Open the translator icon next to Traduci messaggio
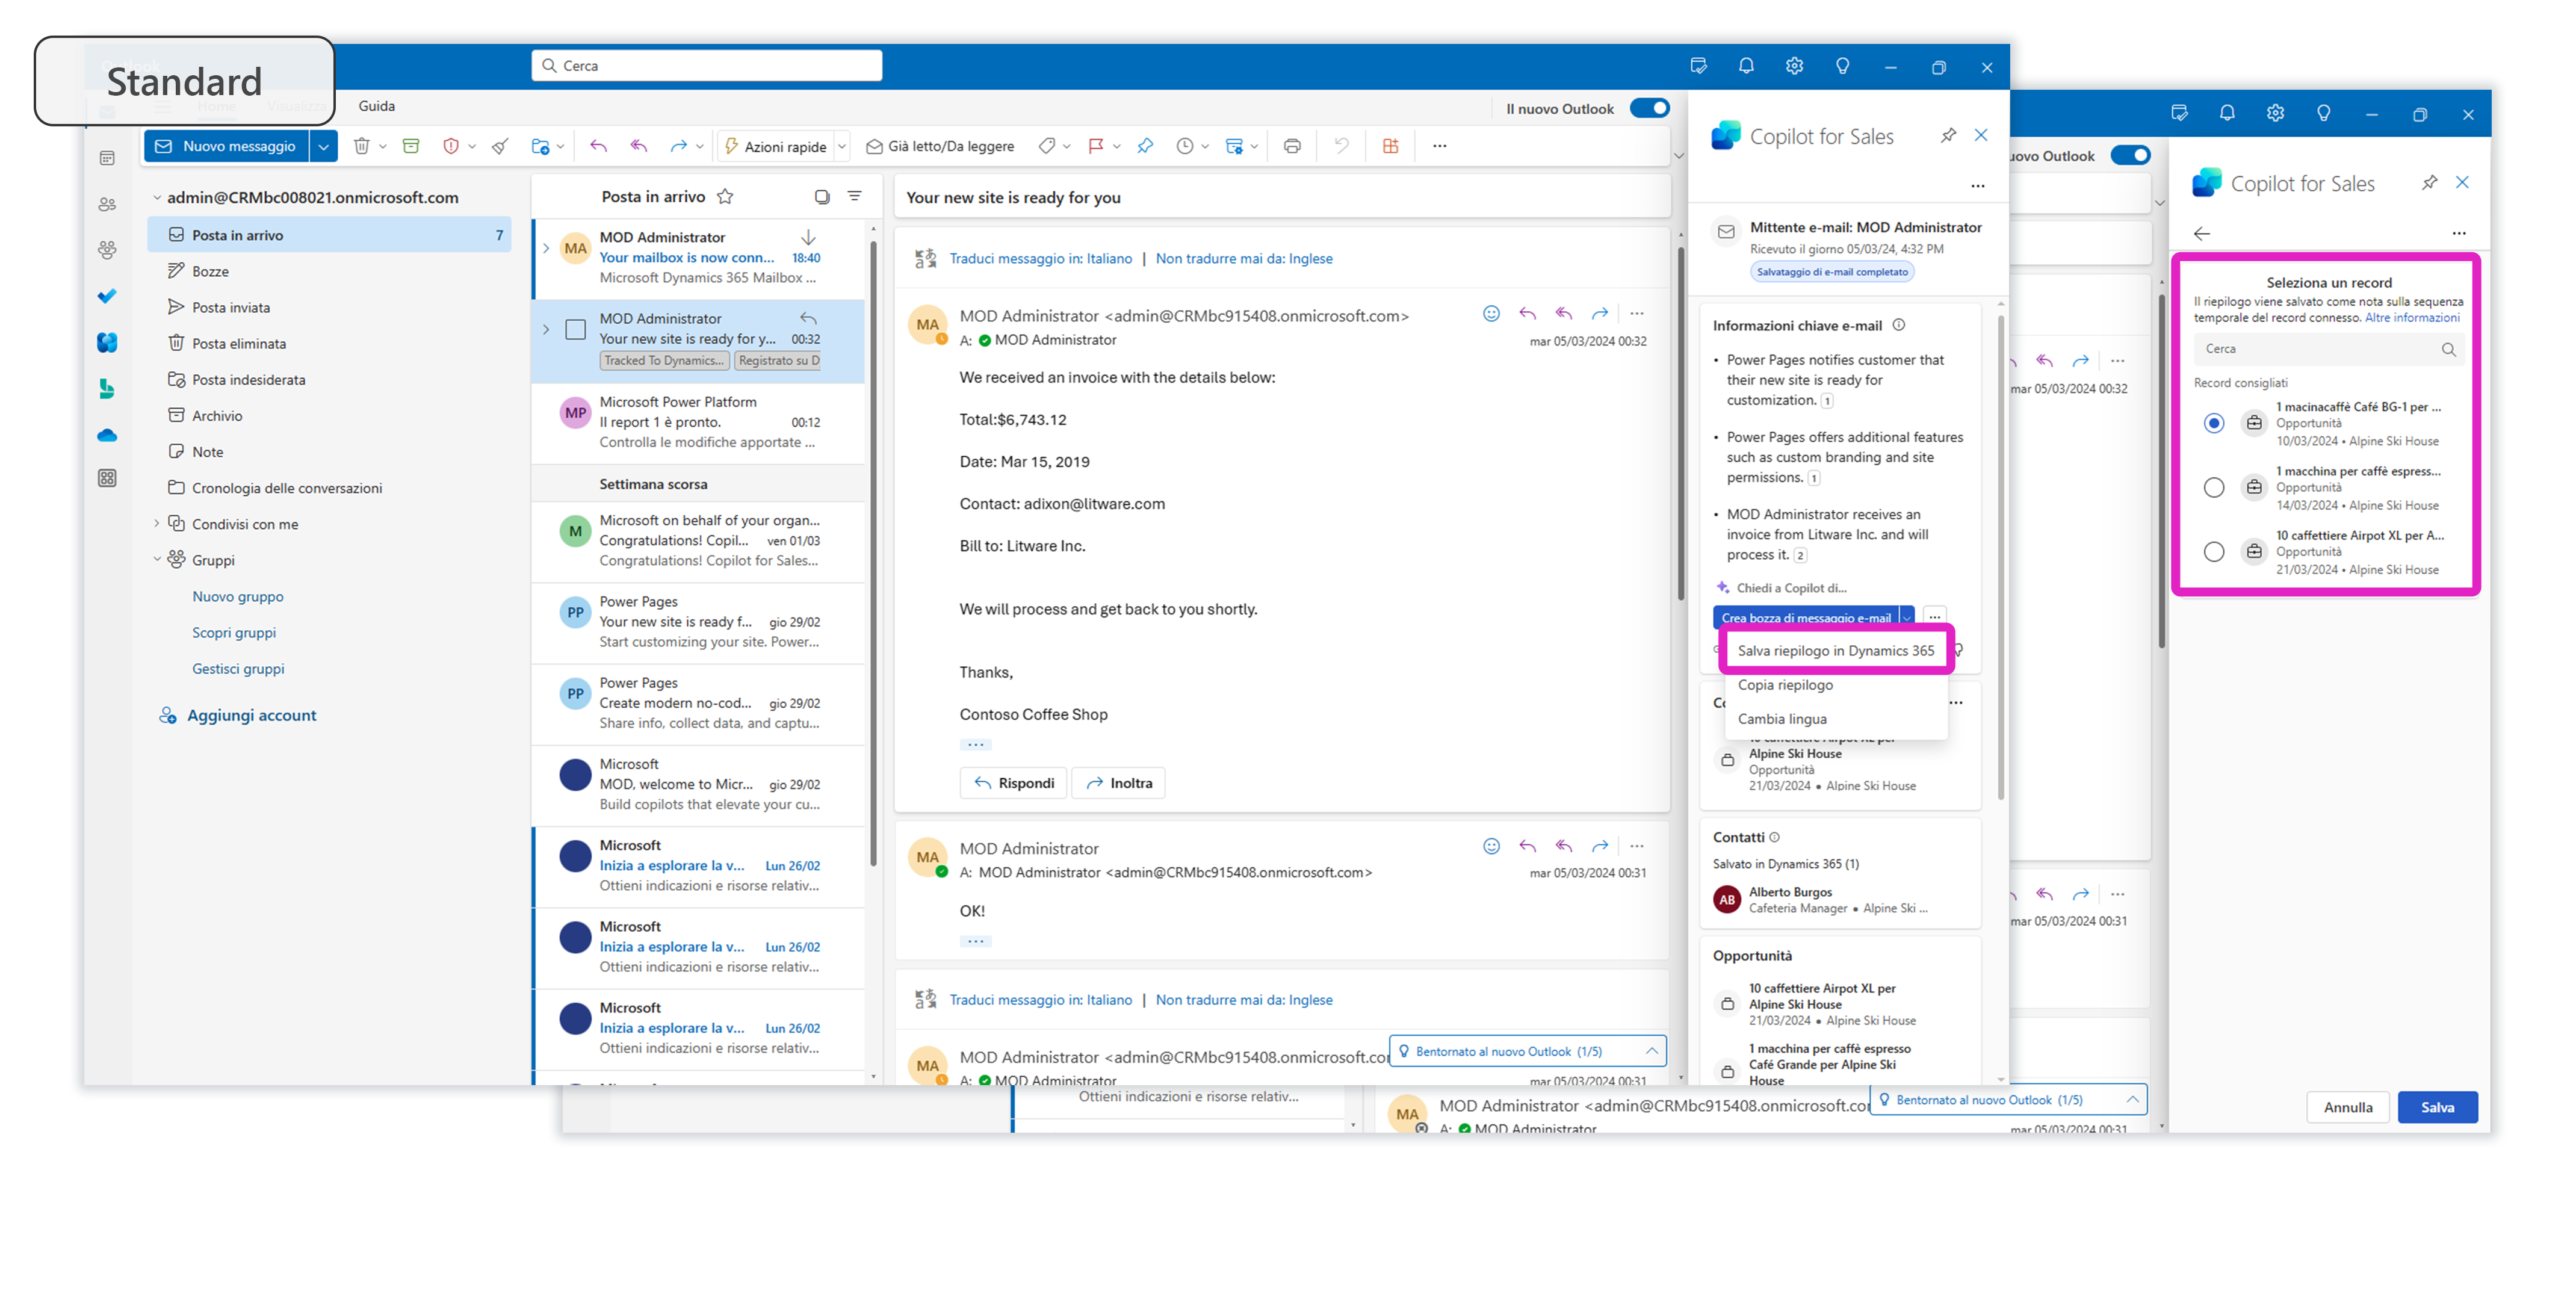The height and width of the screenshot is (1300, 2576). (x=925, y=258)
